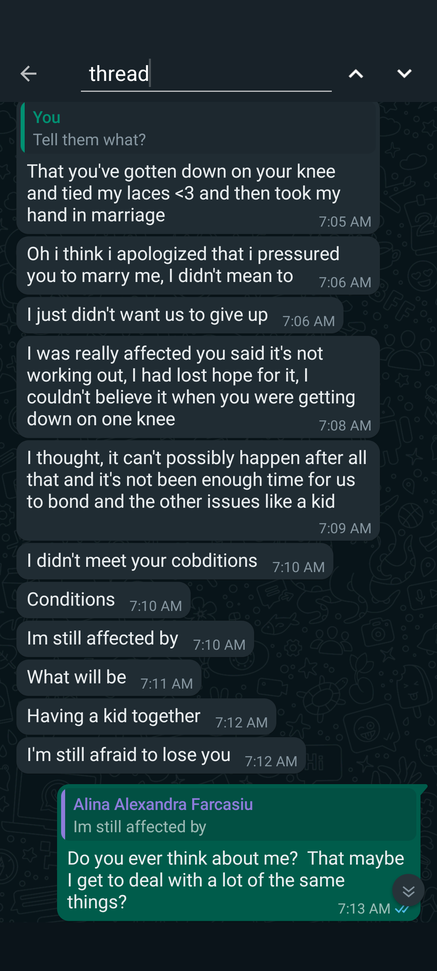Go to previous search result (up chevron)
The width and height of the screenshot is (437, 971).
click(x=356, y=74)
